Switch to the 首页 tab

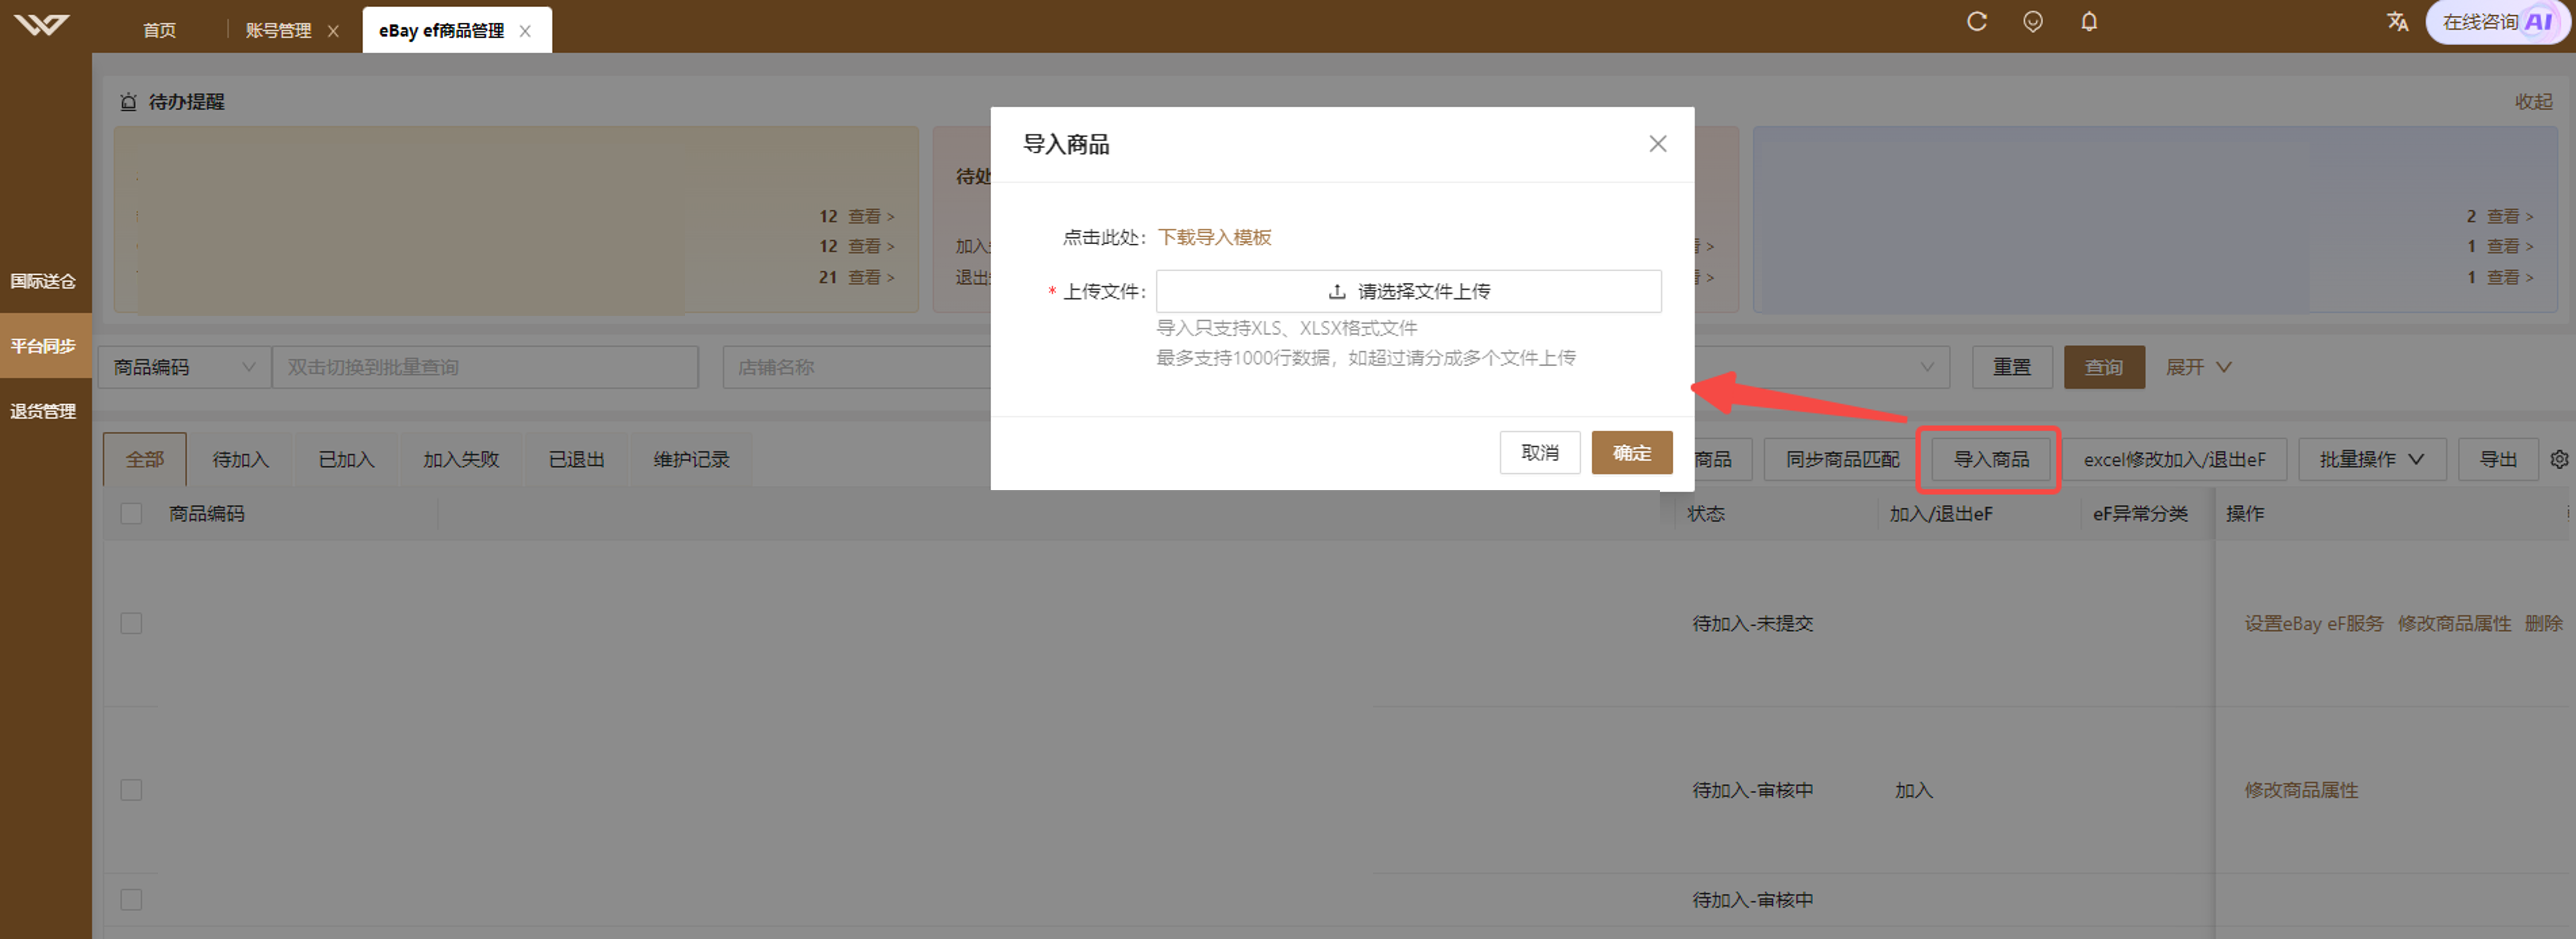click(x=159, y=30)
